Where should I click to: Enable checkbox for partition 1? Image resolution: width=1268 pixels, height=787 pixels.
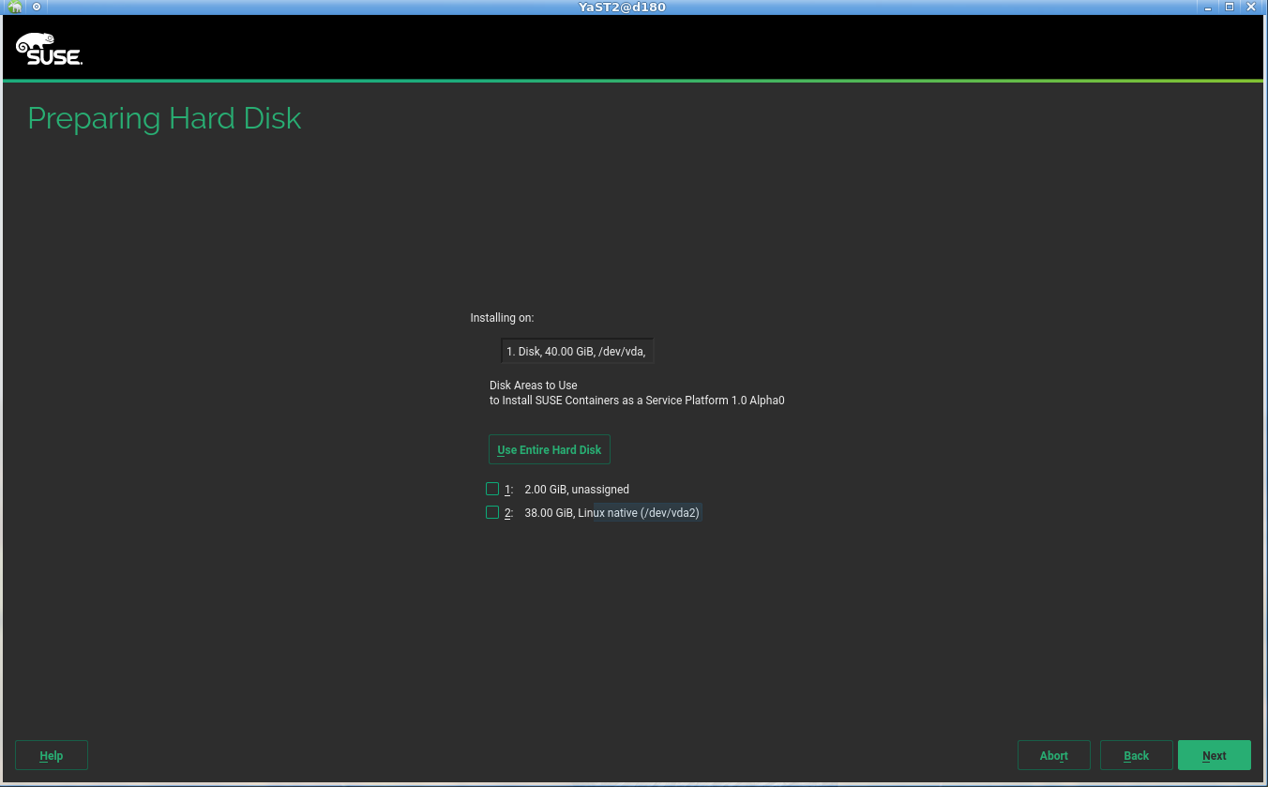[x=492, y=489]
